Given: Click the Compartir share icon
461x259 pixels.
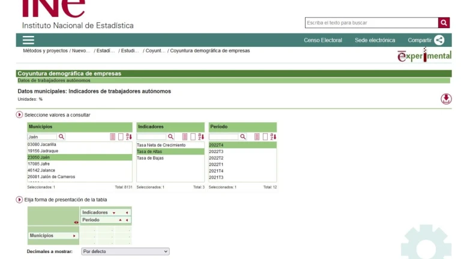Looking at the screenshot, I should pyautogui.click(x=439, y=40).
